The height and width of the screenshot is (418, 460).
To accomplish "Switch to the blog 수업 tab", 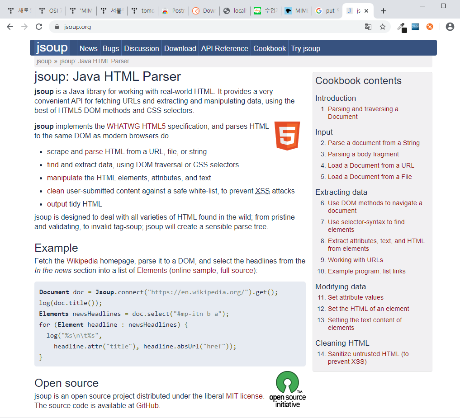I will pyautogui.click(x=266, y=11).
